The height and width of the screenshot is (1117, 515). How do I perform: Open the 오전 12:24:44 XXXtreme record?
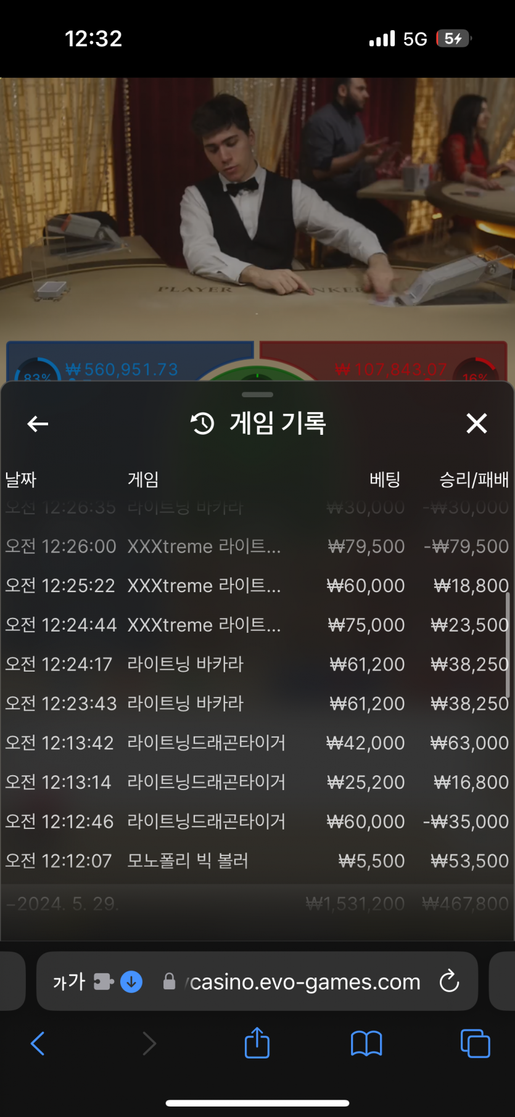(x=257, y=625)
